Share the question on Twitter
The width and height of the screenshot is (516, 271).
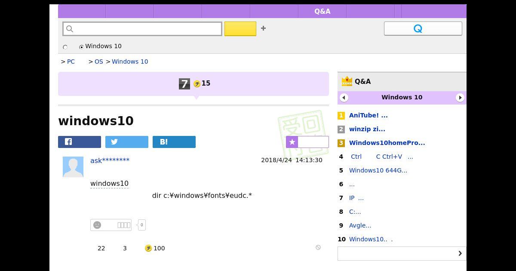[127, 142]
